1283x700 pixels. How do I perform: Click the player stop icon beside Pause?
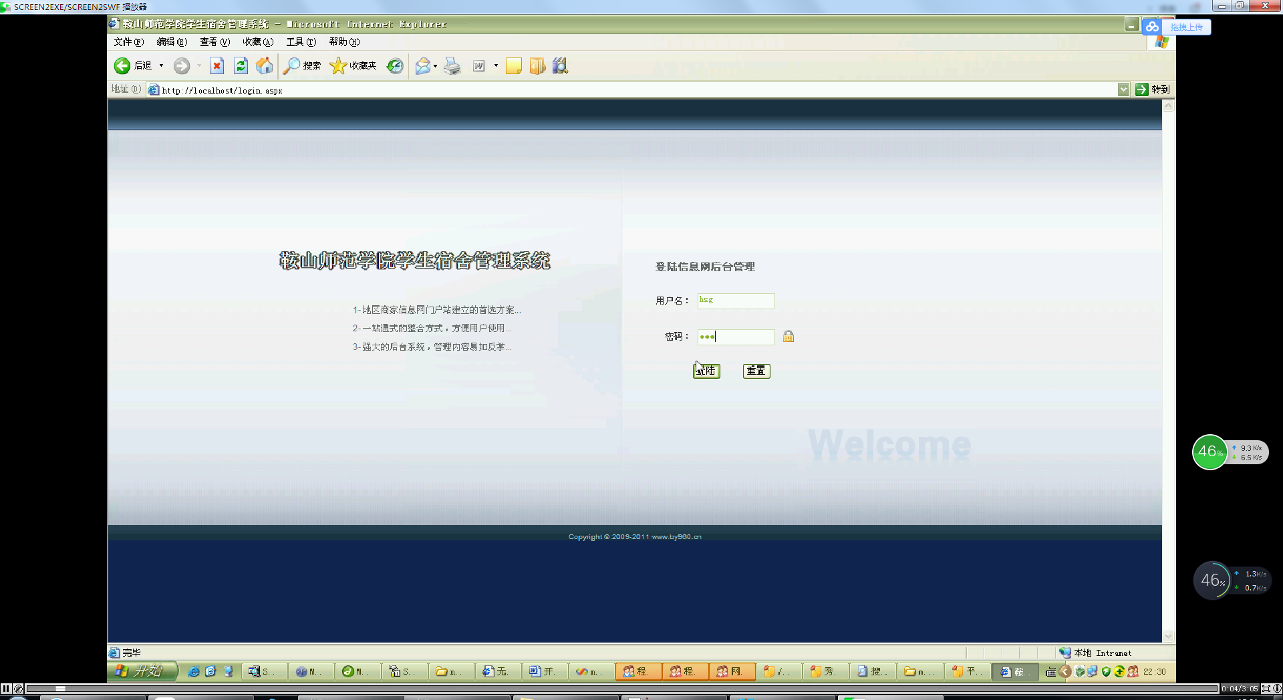18,689
